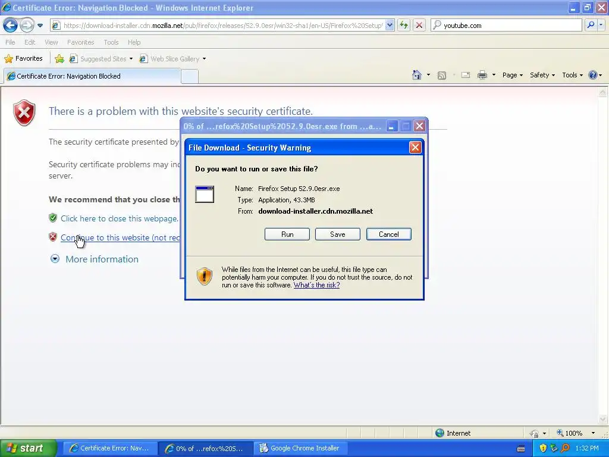Click Add to Favorites Bar icon
This screenshot has width=609, height=457.
[59, 59]
